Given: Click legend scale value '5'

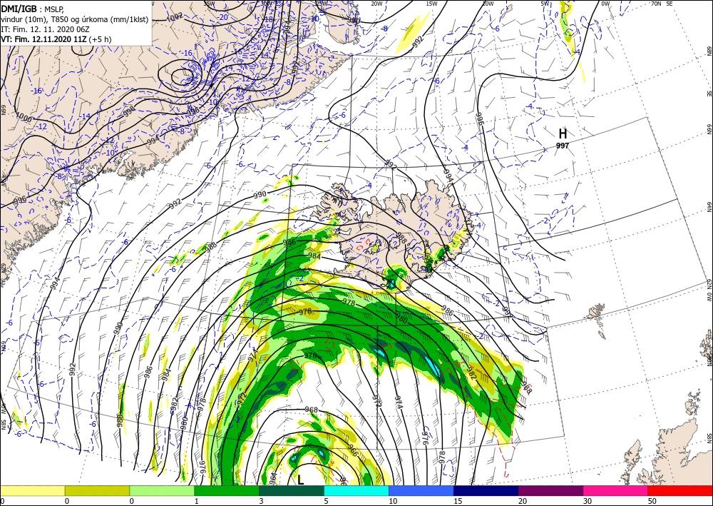Looking at the screenshot, I should point(326,501).
